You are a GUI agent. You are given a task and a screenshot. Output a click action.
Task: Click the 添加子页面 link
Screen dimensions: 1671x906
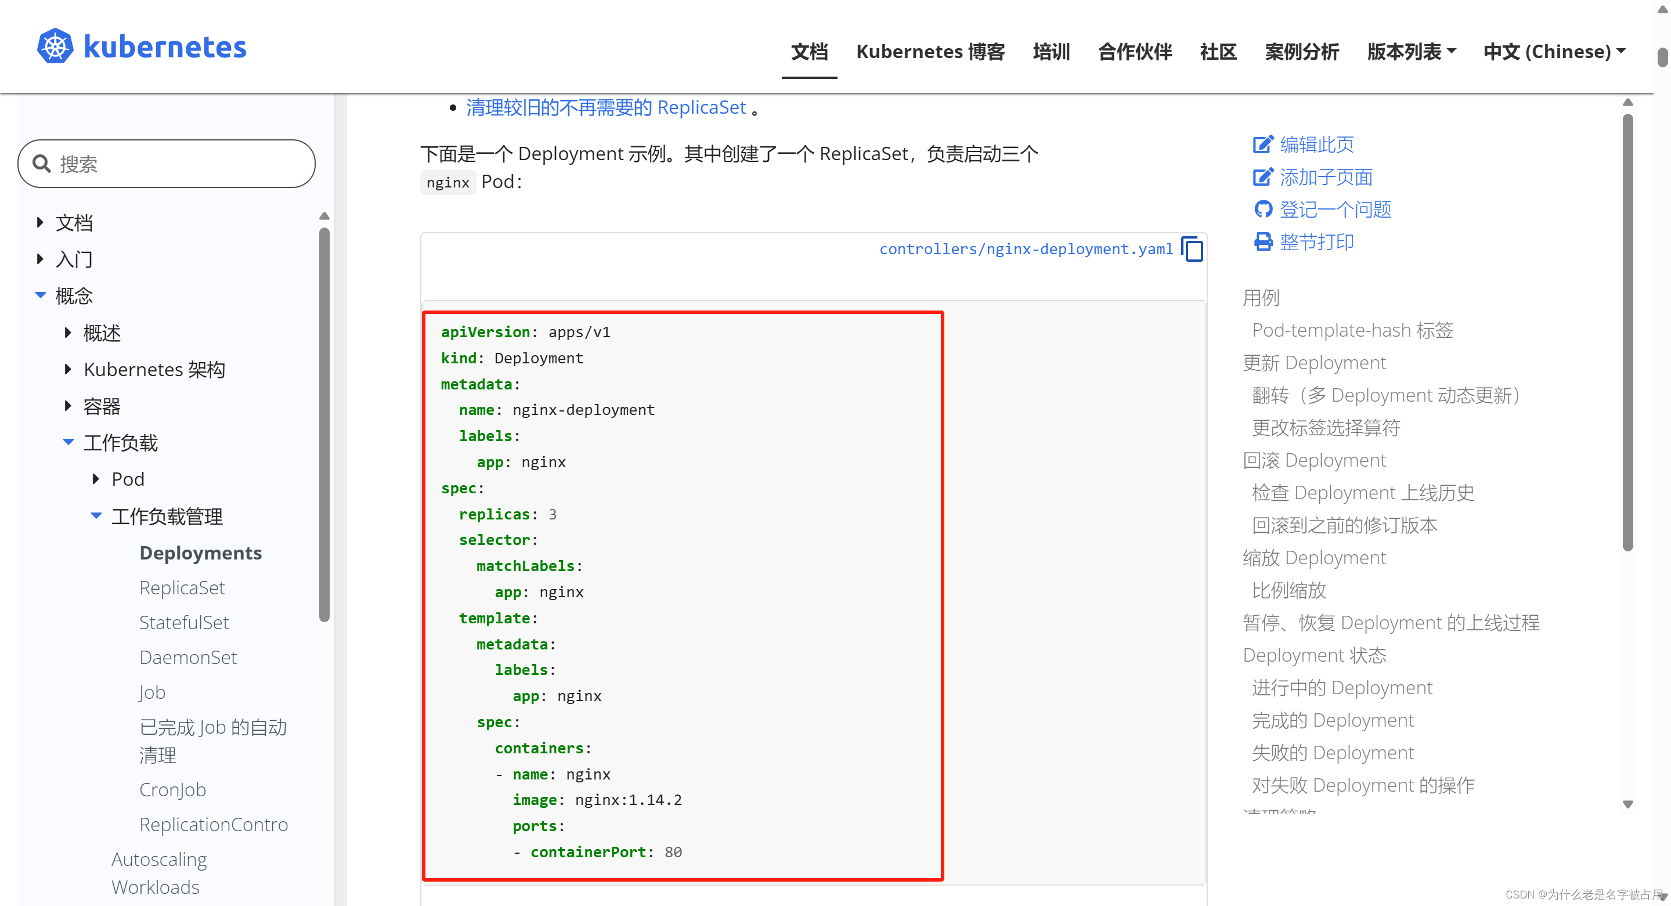pyautogui.click(x=1326, y=176)
